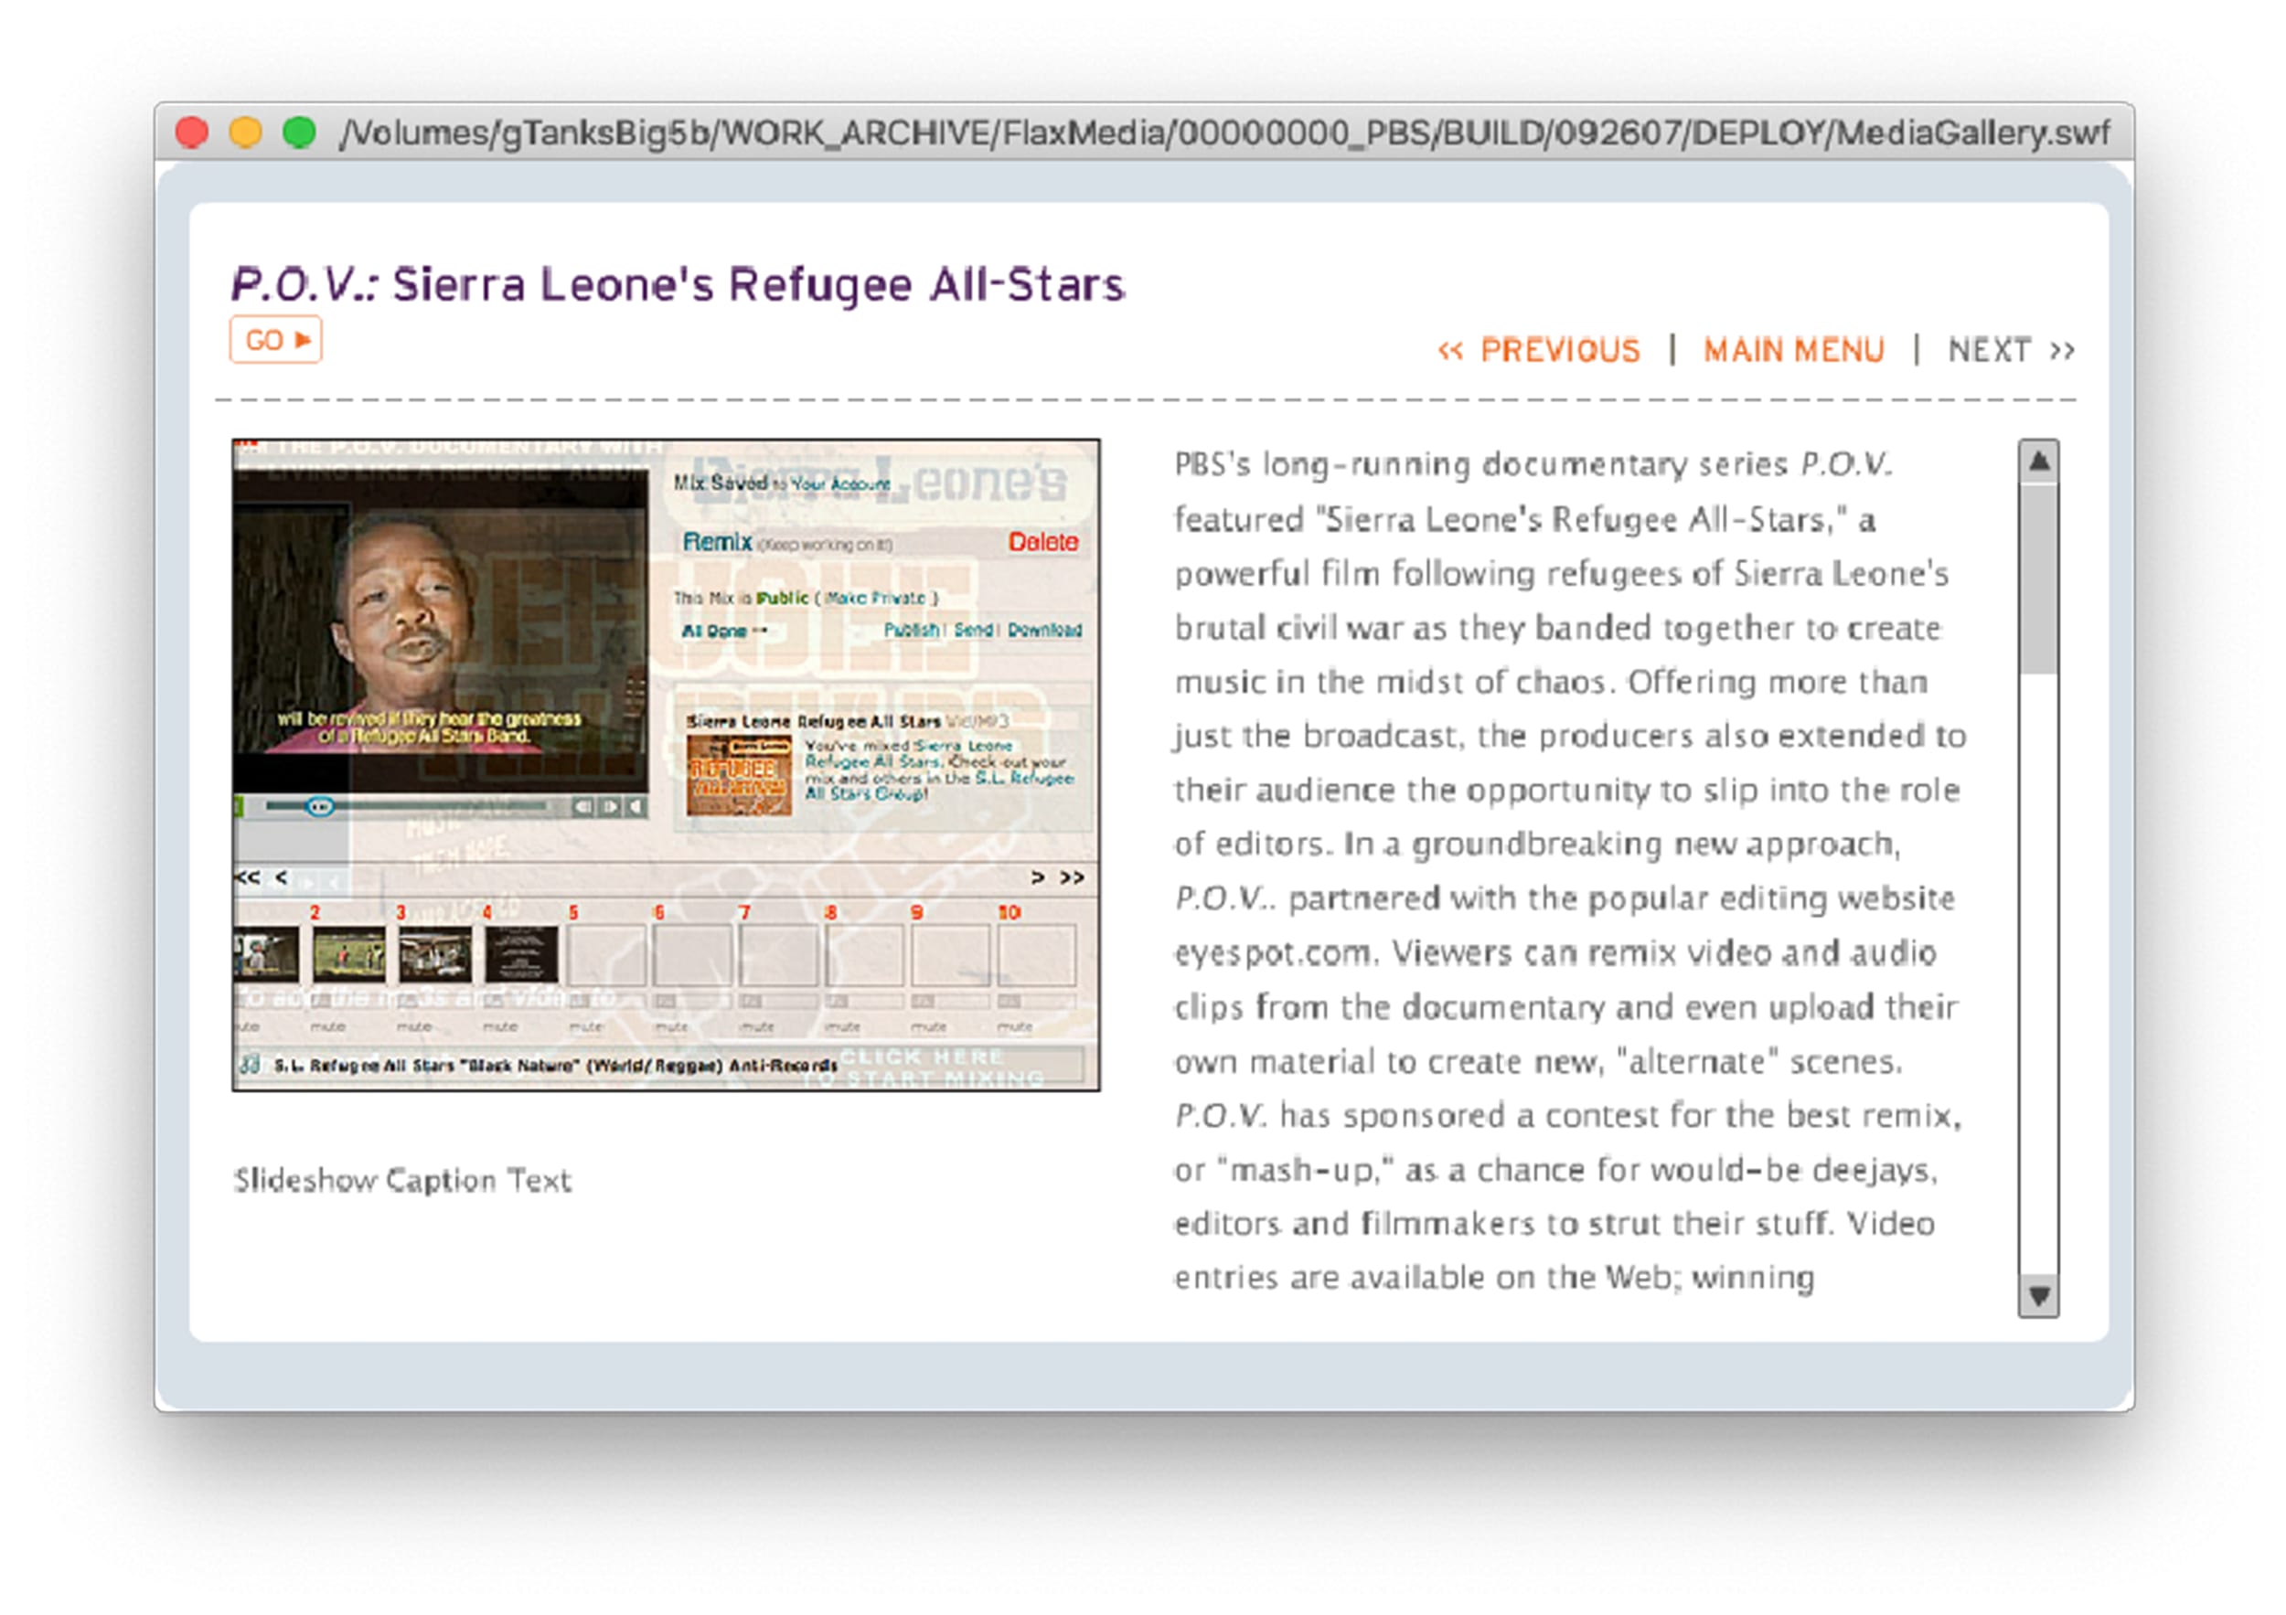Screen dimensions: 2286x1615
Task: Click the music note icon beside Black Nature
Action: tap(250, 1065)
